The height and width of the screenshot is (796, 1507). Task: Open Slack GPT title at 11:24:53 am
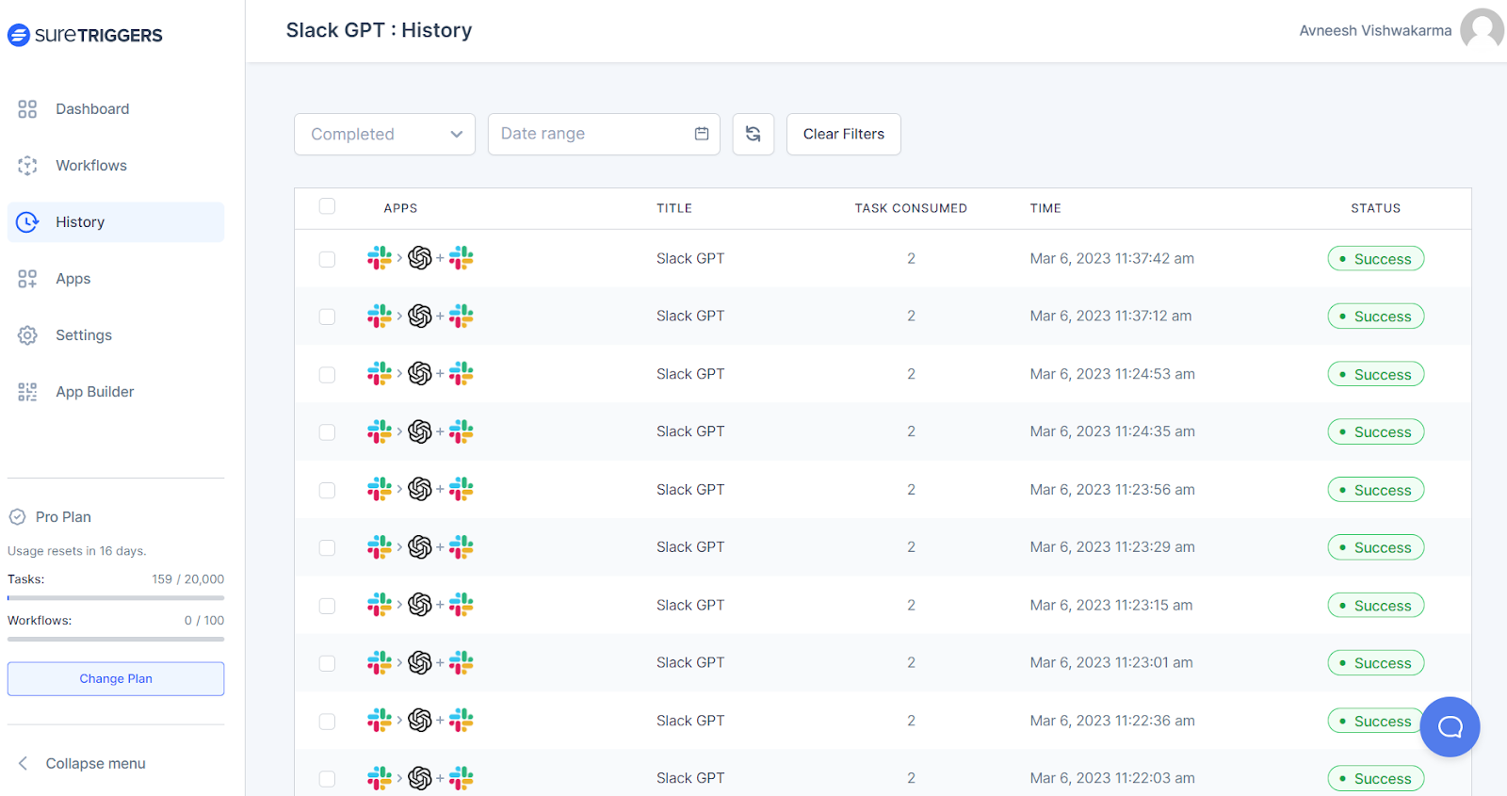[x=690, y=374]
